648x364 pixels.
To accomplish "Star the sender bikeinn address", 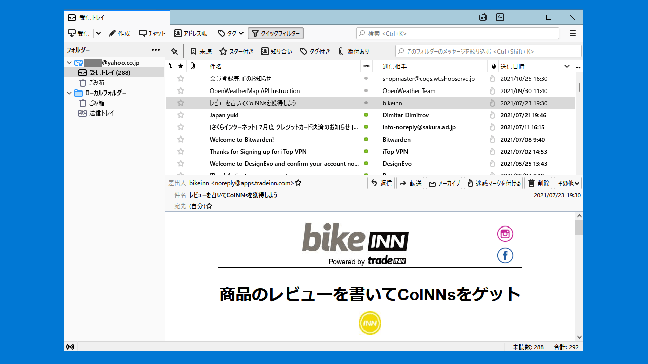I will pyautogui.click(x=299, y=183).
